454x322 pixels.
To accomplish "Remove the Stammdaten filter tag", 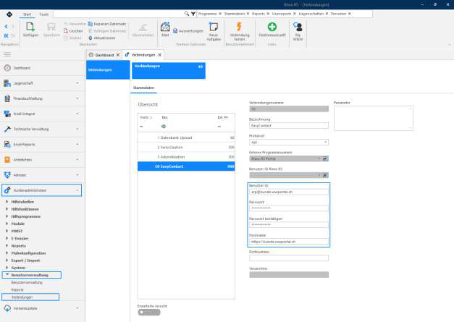I will click(x=248, y=14).
